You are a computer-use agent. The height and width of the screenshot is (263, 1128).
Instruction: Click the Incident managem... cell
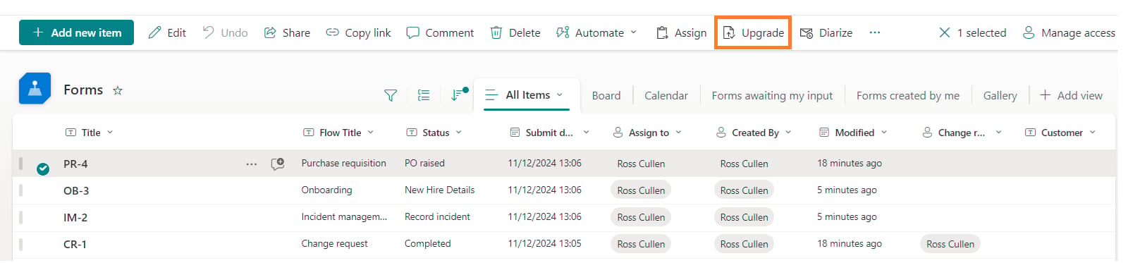[x=344, y=216]
